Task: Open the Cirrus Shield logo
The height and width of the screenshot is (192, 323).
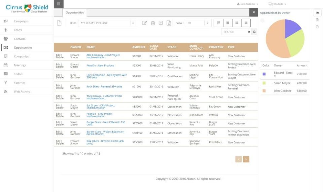Action: [x=27, y=8]
